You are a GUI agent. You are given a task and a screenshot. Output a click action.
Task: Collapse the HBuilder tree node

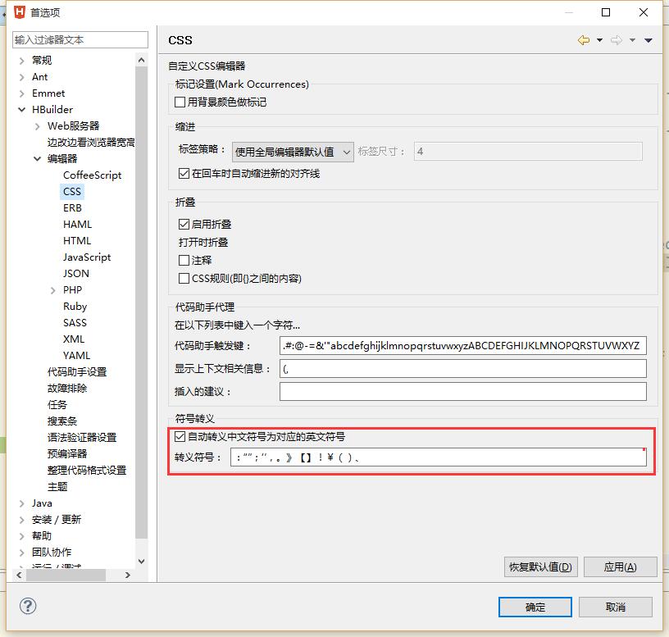[x=22, y=110]
